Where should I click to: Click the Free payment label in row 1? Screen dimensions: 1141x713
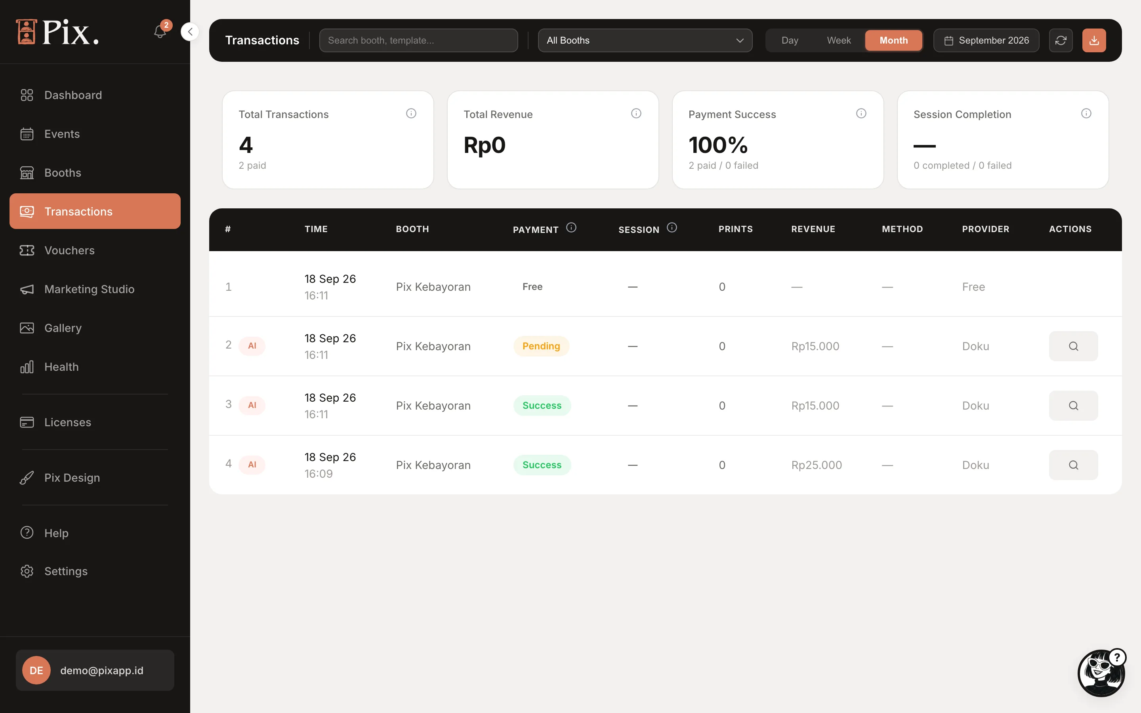tap(532, 287)
